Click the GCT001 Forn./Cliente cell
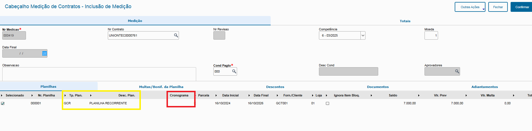Image resolution: width=532 pixels, height=131 pixels. (x=282, y=103)
